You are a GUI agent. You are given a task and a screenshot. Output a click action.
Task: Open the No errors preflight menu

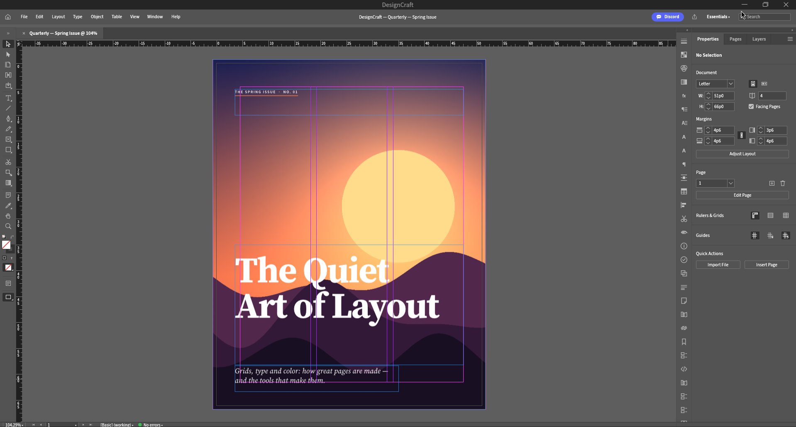point(151,425)
